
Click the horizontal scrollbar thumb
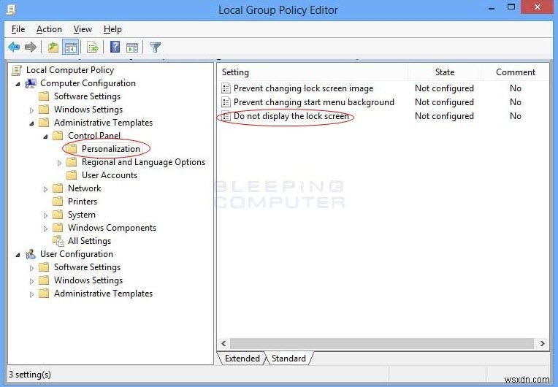(x=381, y=343)
